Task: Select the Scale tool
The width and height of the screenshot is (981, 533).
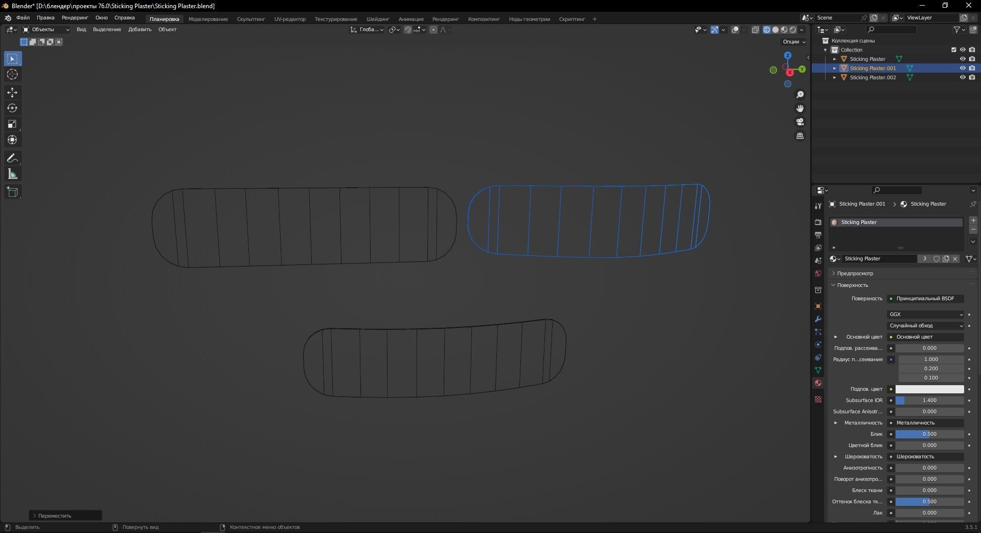Action: [x=13, y=124]
